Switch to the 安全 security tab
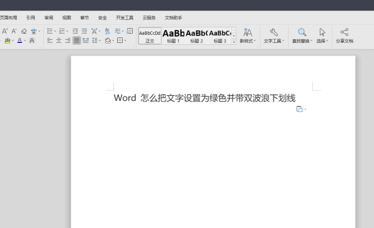This screenshot has height=228, width=374. tap(102, 17)
